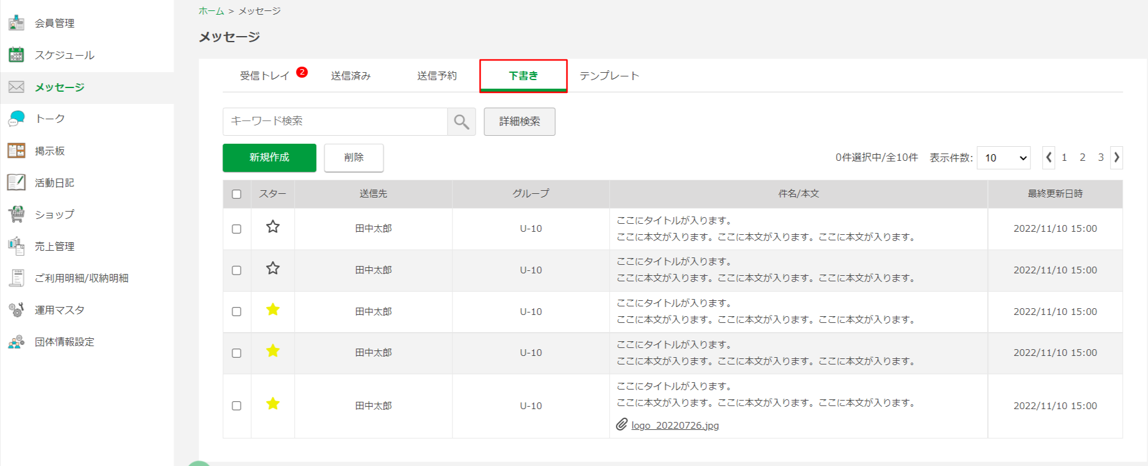Open 売上管理 in the sidebar
Viewport: 1148px width, 466px height.
point(54,246)
